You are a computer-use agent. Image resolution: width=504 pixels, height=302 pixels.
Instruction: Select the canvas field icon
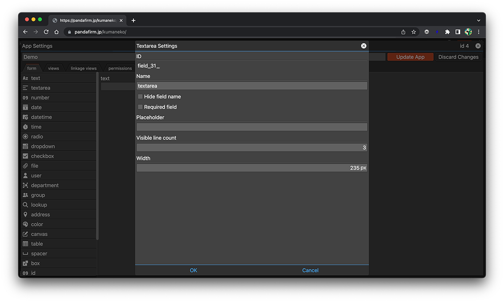coord(25,234)
